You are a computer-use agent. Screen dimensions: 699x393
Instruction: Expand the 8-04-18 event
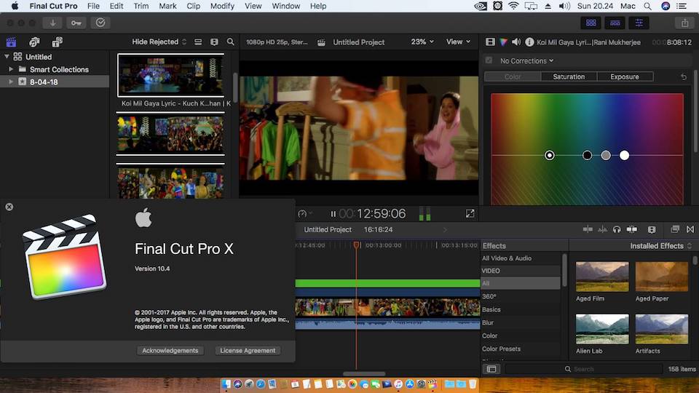pos(11,82)
